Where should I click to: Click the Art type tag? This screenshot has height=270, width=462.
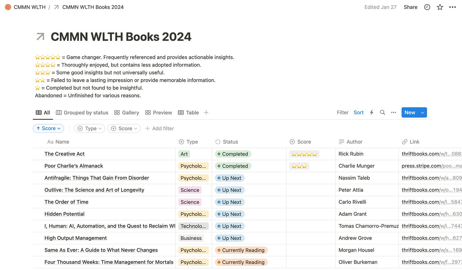pos(184,154)
